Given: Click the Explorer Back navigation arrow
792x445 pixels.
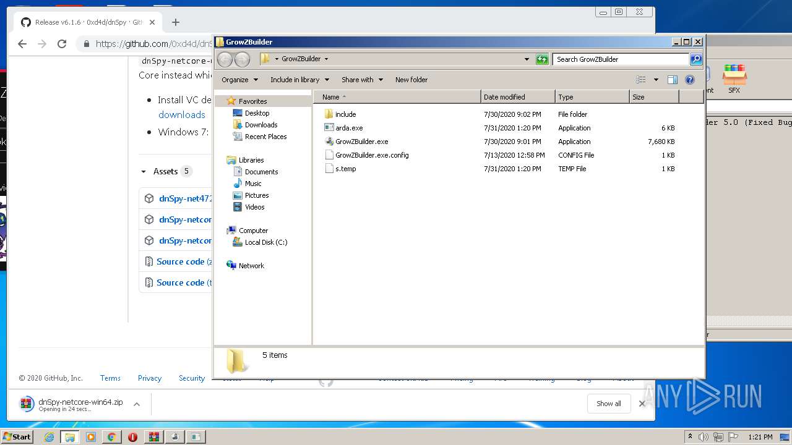Looking at the screenshot, I should (x=225, y=59).
